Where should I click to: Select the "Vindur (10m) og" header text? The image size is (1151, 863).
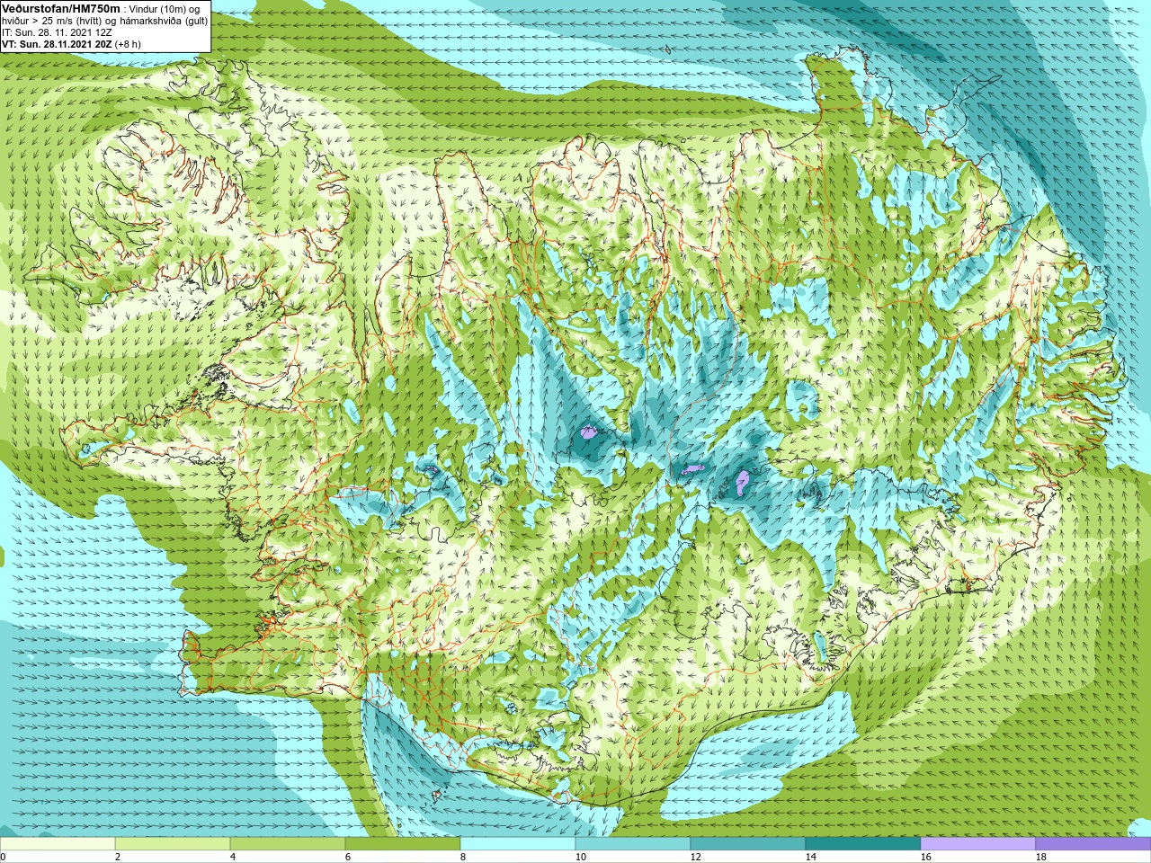pyautogui.click(x=165, y=10)
